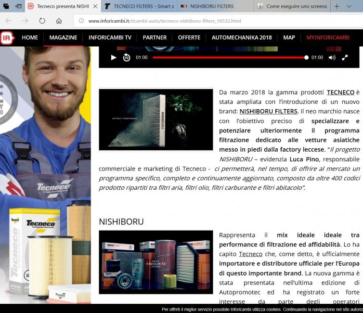The image size is (363, 313).
Task: Click the name Luca Pino
Action: tap(304, 159)
